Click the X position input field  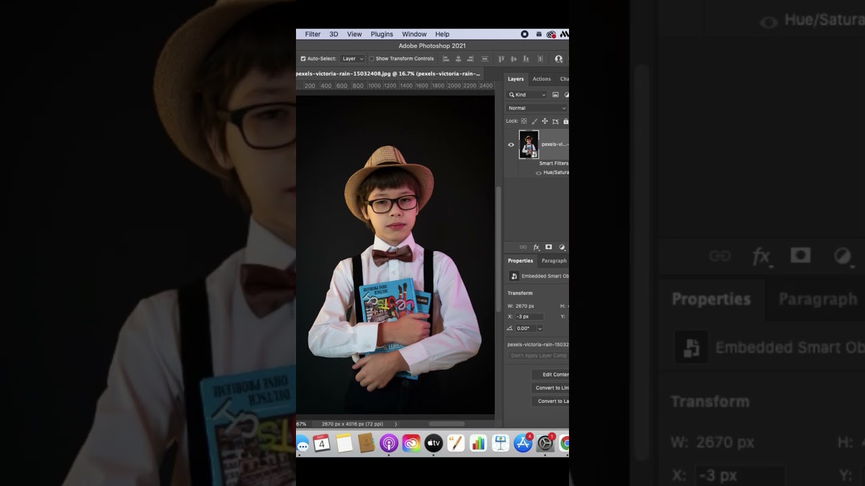(x=528, y=317)
